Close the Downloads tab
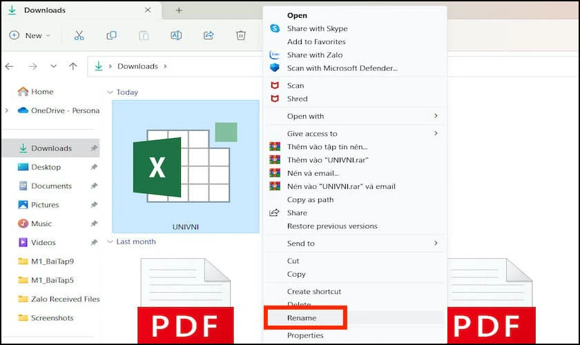The width and height of the screenshot is (580, 345). point(148,10)
